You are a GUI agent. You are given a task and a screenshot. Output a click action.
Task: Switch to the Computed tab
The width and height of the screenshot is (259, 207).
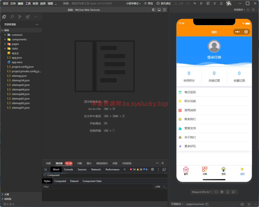click(60, 181)
